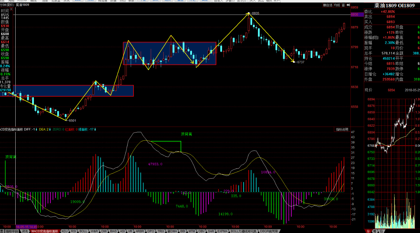Click the 今结 6815 value
420x233 pixels.
[391, 64]
